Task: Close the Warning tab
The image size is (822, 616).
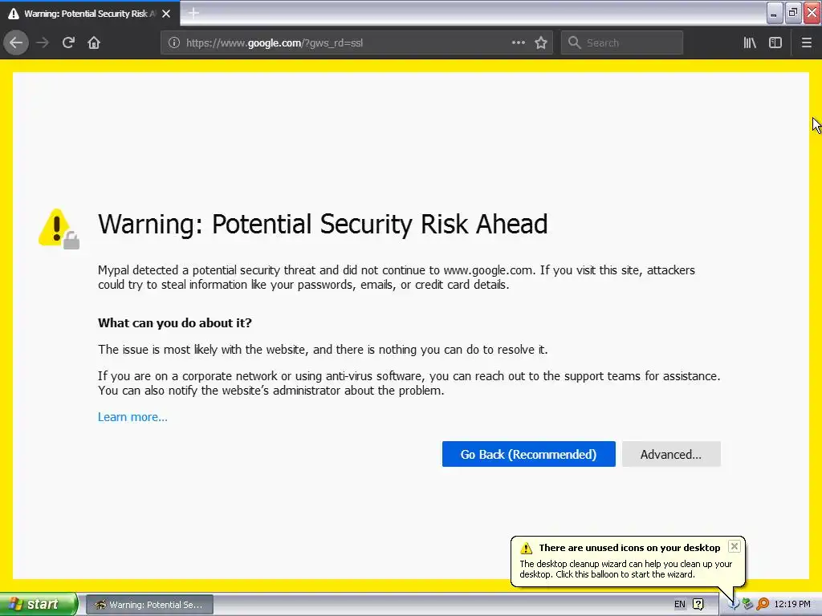Action: click(x=166, y=14)
